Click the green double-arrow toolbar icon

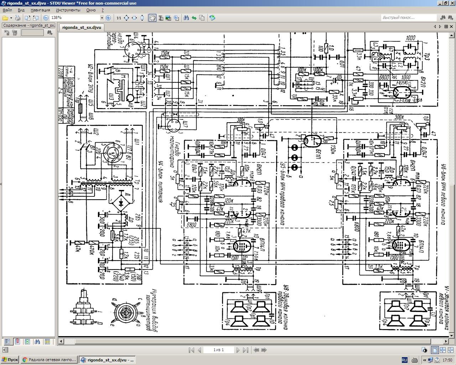point(194,18)
